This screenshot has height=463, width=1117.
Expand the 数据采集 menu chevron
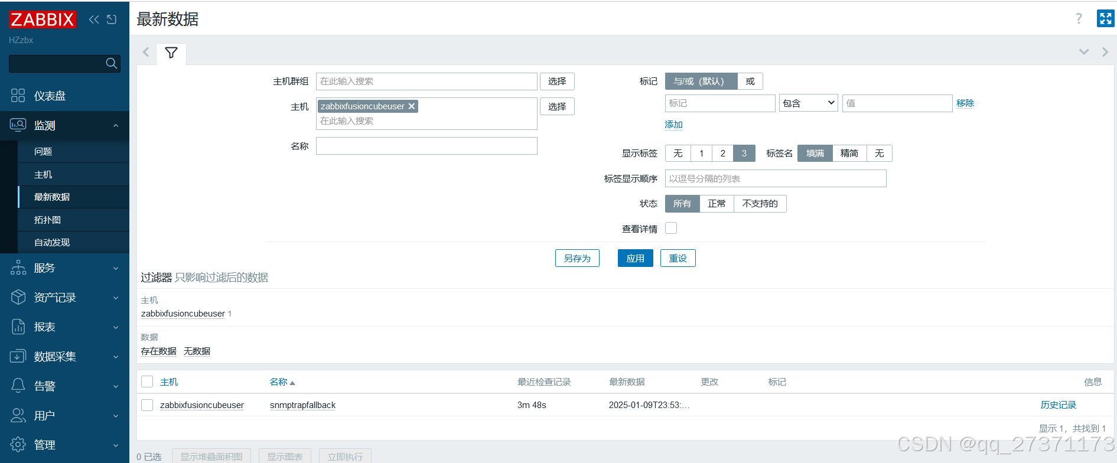pyautogui.click(x=116, y=357)
